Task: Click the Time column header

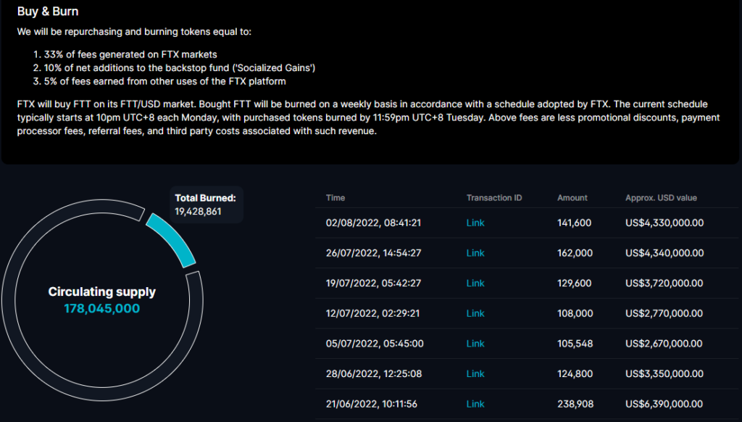Action: click(x=335, y=198)
